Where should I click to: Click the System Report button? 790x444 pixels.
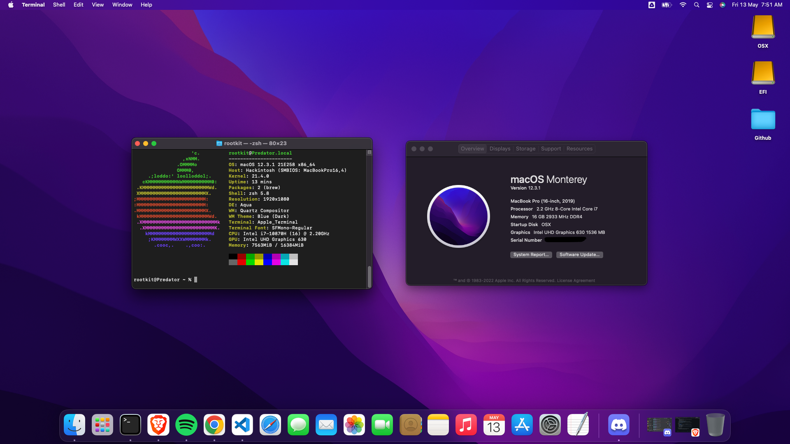(x=531, y=255)
